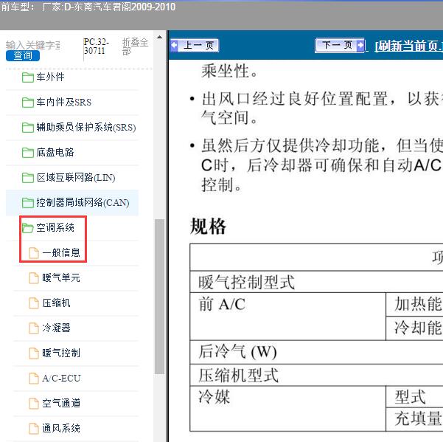443x442 pixels.
Task: Click the 冷媒 table cell
Action: [288, 408]
